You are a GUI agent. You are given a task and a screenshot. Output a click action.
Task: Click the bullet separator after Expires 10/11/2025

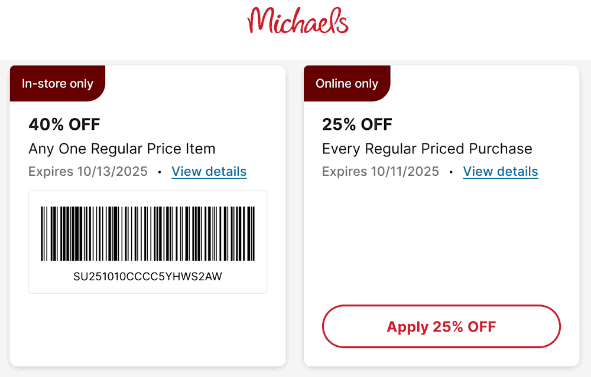[x=452, y=172]
